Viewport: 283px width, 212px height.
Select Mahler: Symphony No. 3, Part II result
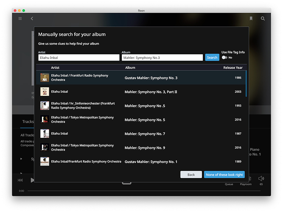point(141,92)
